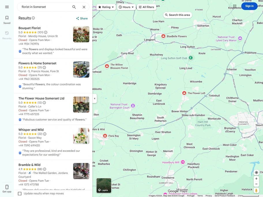Viewport: 263px width, 197px height.
Task: Click Terms link in map footer
Action: tap(200, 196)
